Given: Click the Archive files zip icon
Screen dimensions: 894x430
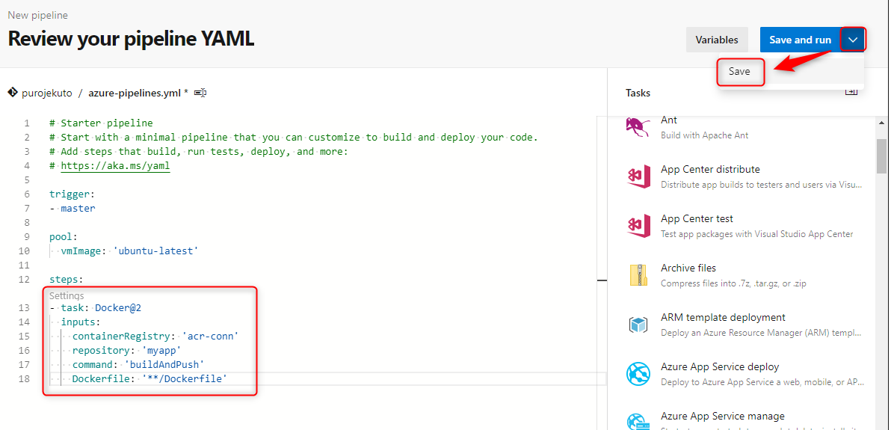Looking at the screenshot, I should pyautogui.click(x=638, y=275).
